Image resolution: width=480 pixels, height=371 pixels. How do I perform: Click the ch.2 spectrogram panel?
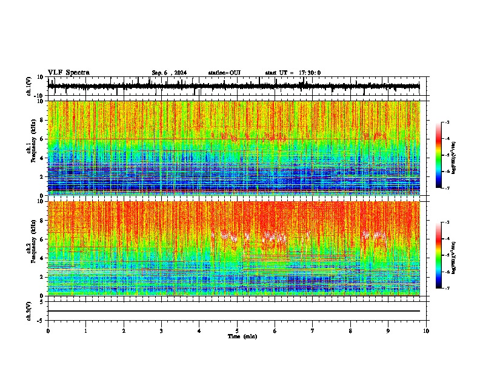point(234,249)
